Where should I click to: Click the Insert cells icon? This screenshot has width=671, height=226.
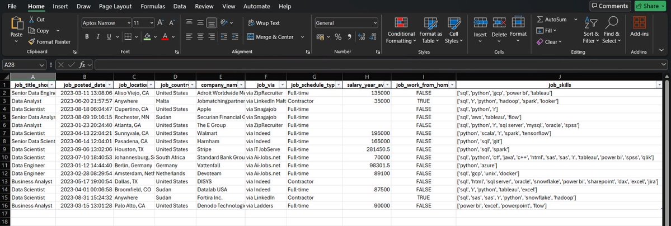click(480, 23)
